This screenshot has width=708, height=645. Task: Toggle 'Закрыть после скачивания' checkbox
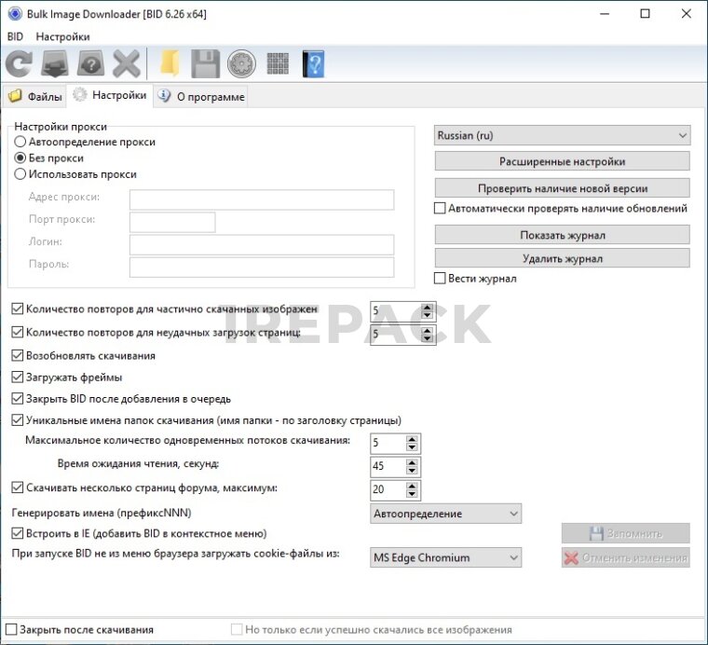point(11,629)
